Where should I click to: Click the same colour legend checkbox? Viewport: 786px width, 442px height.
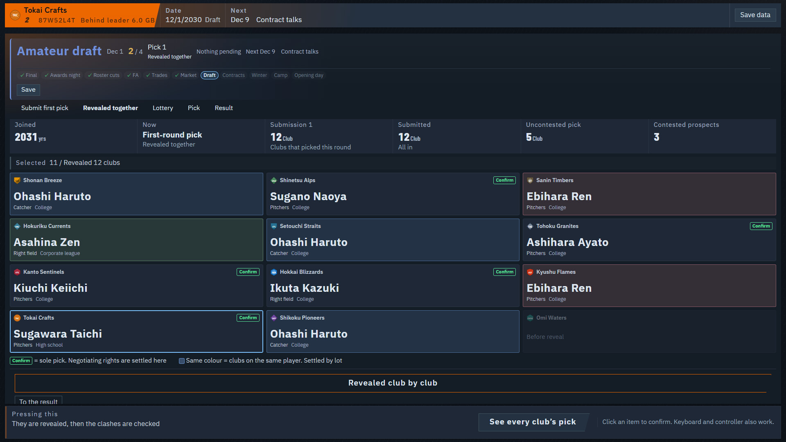[x=181, y=361]
